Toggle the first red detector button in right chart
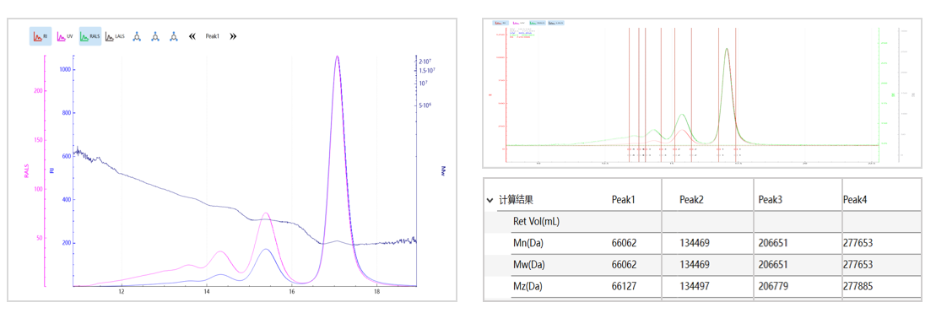936x313 pixels. (x=500, y=23)
